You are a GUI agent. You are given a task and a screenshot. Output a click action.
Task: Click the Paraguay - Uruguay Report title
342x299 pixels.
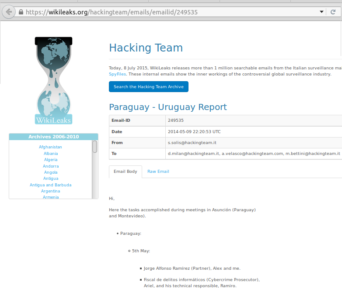pos(168,107)
